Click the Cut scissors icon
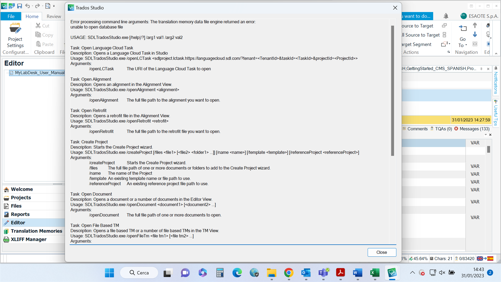This screenshot has width=501, height=282. coord(38,26)
